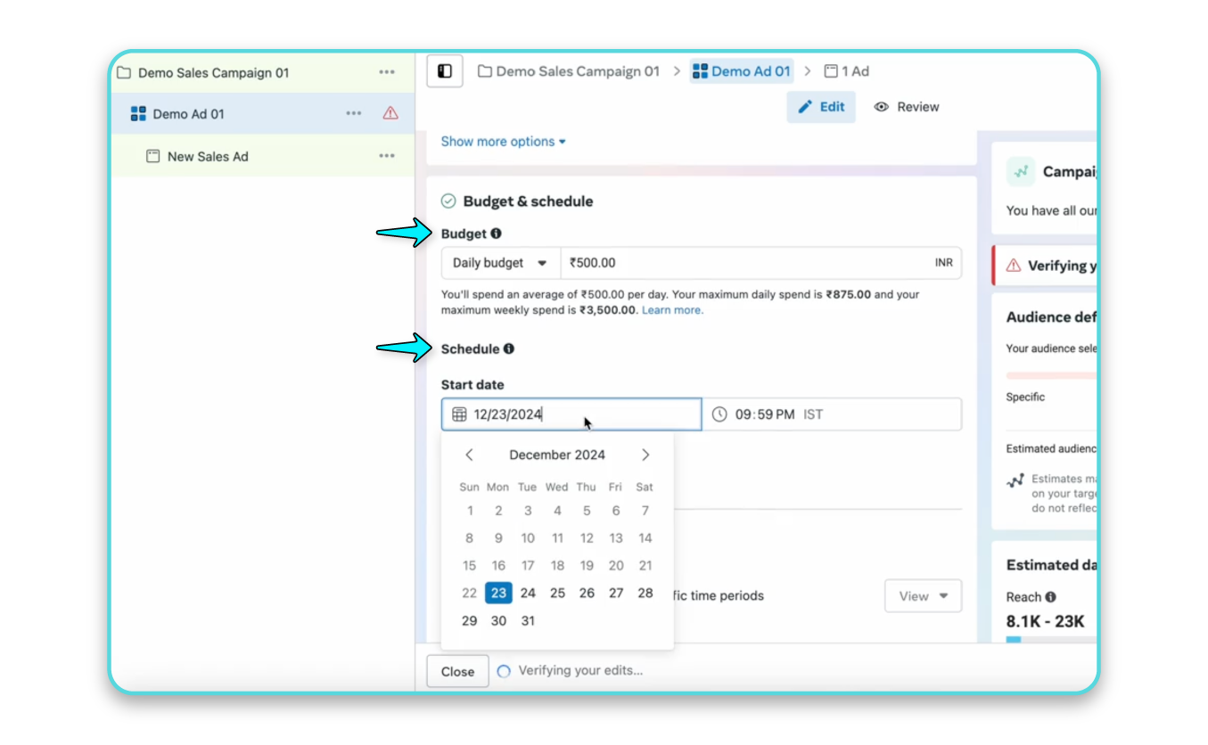Switch to Edit mode
Viewport: 1208px width, 745px height.
tap(821, 107)
